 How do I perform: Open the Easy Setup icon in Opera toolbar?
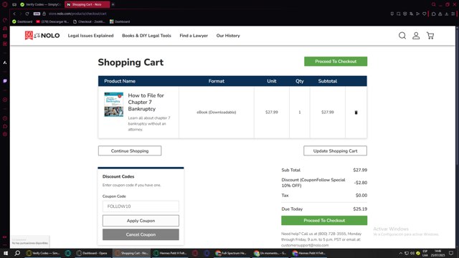[x=453, y=14]
